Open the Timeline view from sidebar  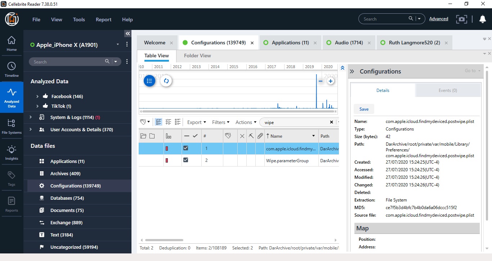(x=12, y=68)
